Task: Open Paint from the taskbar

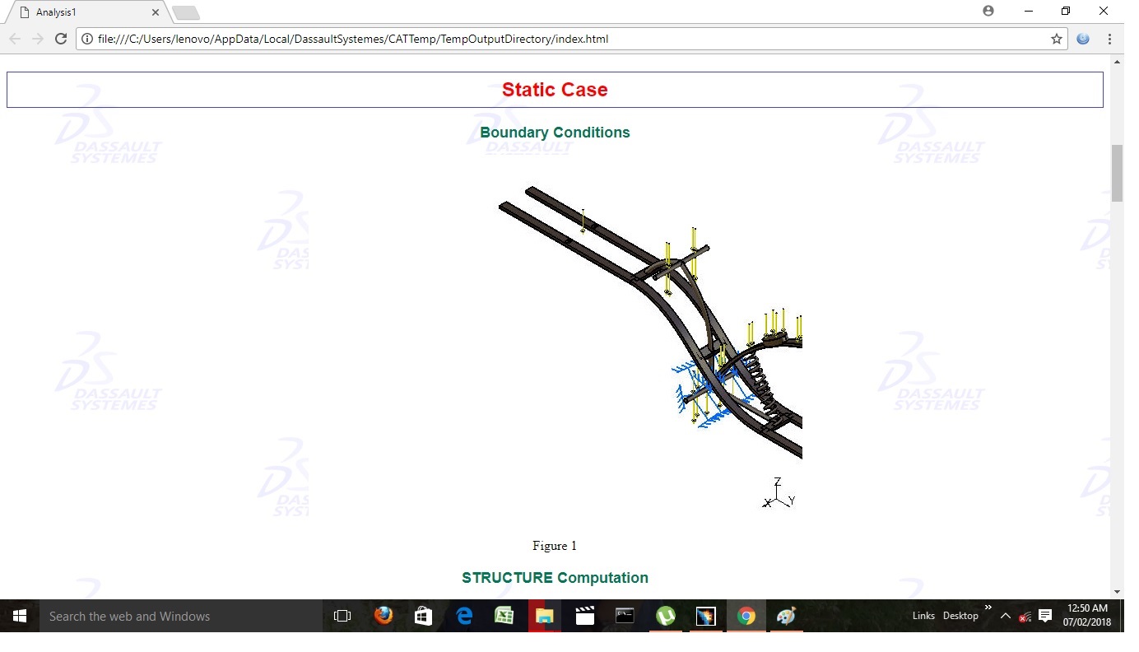Action: (x=786, y=616)
